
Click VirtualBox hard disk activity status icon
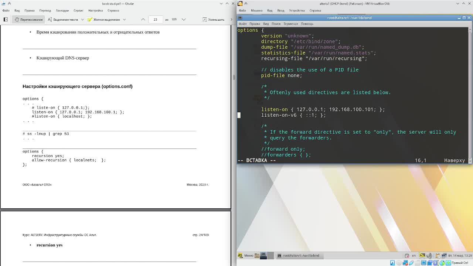click(392, 263)
